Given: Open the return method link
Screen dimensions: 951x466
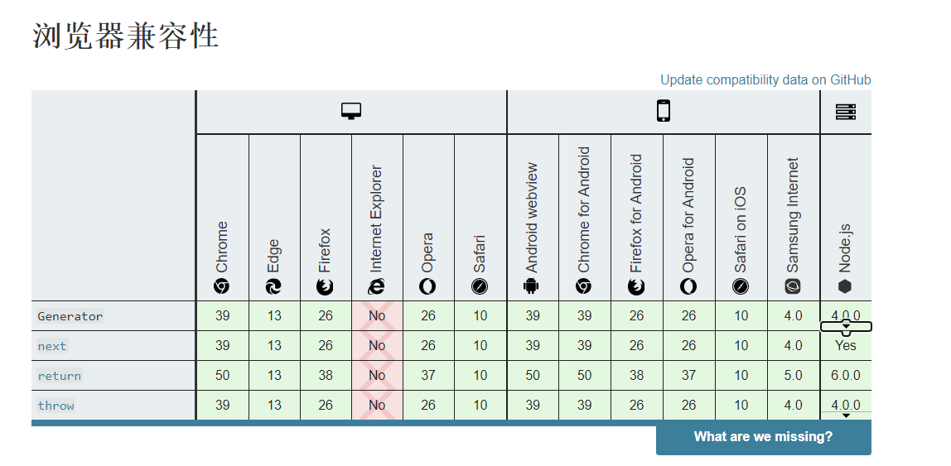Looking at the screenshot, I should 60,376.
